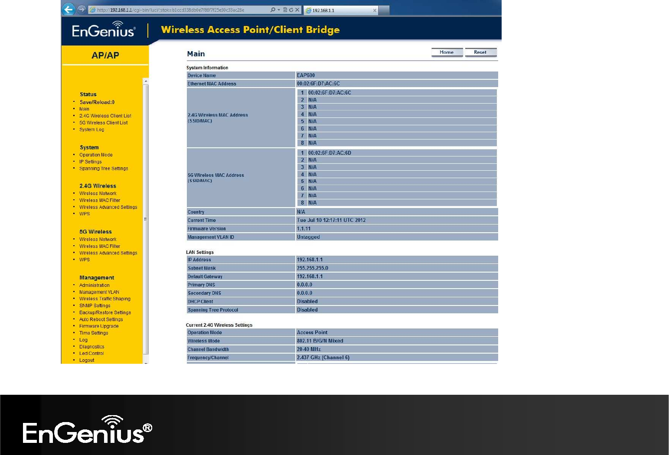Open Wireless Advanced Settings under 2.4G Wireless
Screen dimensions: 669x455
108,208
